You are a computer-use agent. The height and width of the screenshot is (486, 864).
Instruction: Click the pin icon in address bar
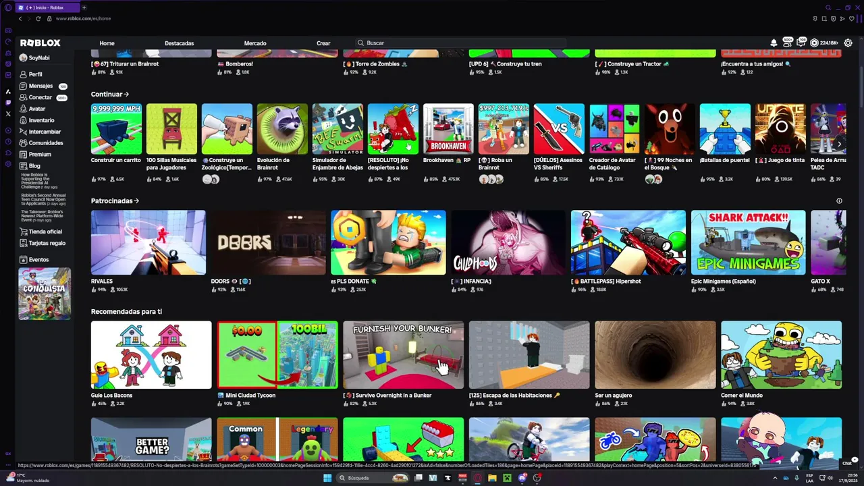coord(815,19)
